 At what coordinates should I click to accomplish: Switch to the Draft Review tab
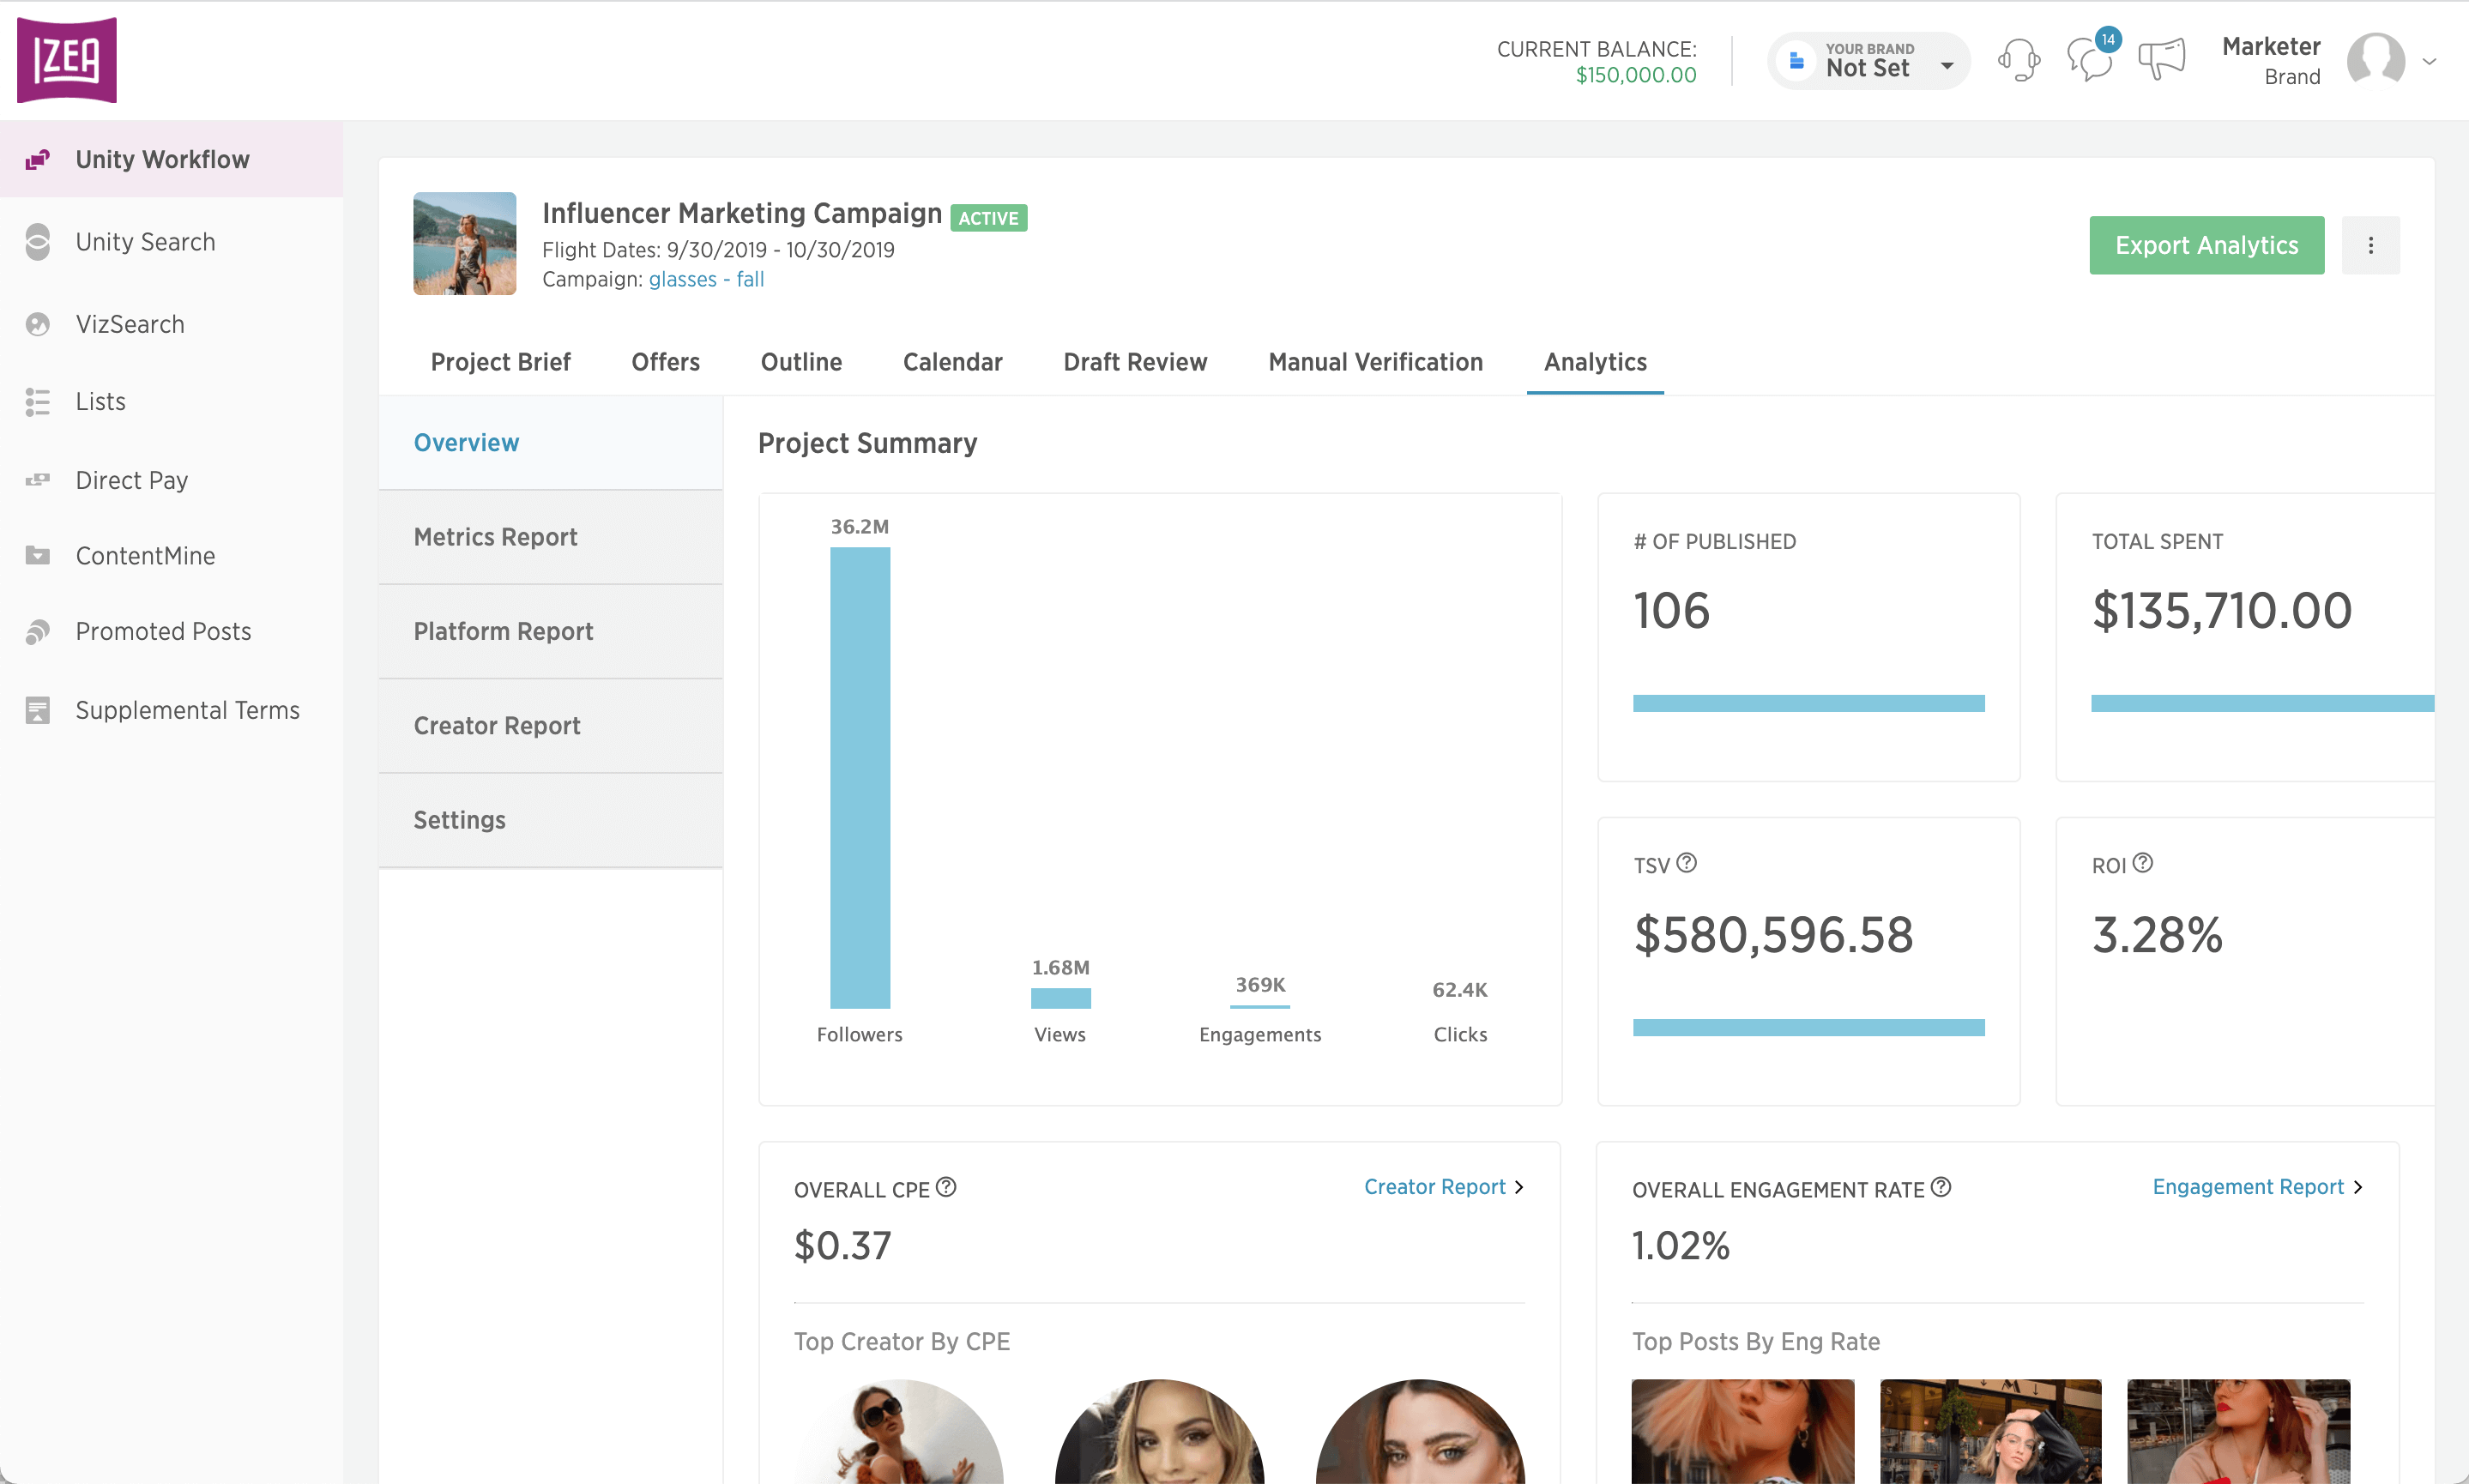1135,362
